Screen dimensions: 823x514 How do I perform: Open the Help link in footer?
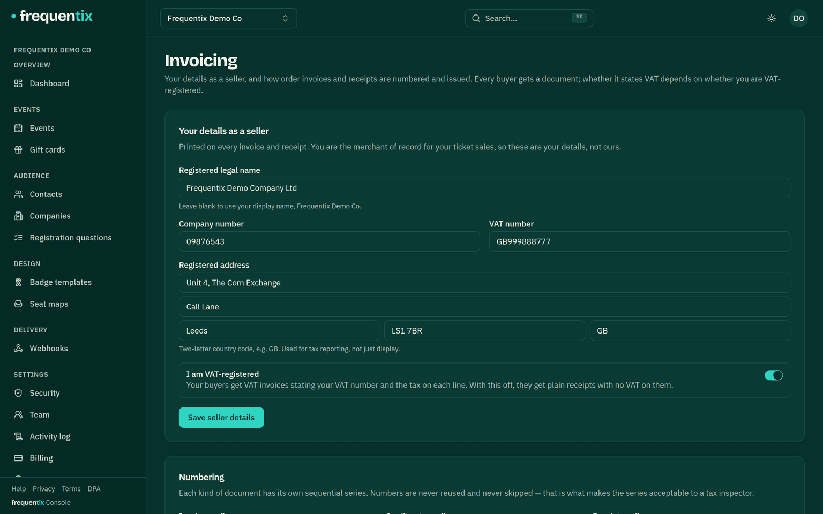click(x=19, y=489)
